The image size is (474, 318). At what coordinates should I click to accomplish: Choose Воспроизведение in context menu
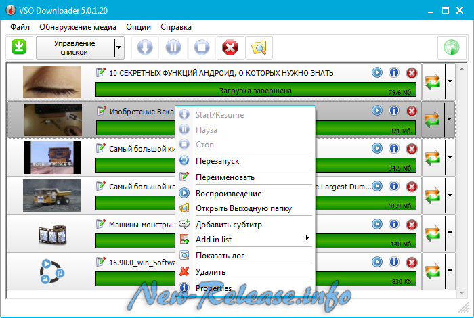tap(245, 194)
